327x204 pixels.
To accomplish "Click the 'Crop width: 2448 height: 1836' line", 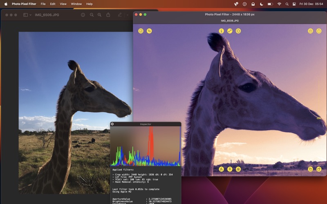I will click(142, 175).
